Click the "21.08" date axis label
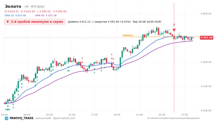The height and width of the screenshot is (122, 218). (139, 115)
